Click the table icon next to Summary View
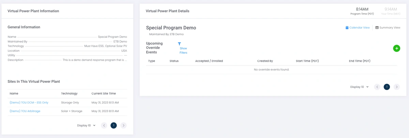 coord(377,28)
